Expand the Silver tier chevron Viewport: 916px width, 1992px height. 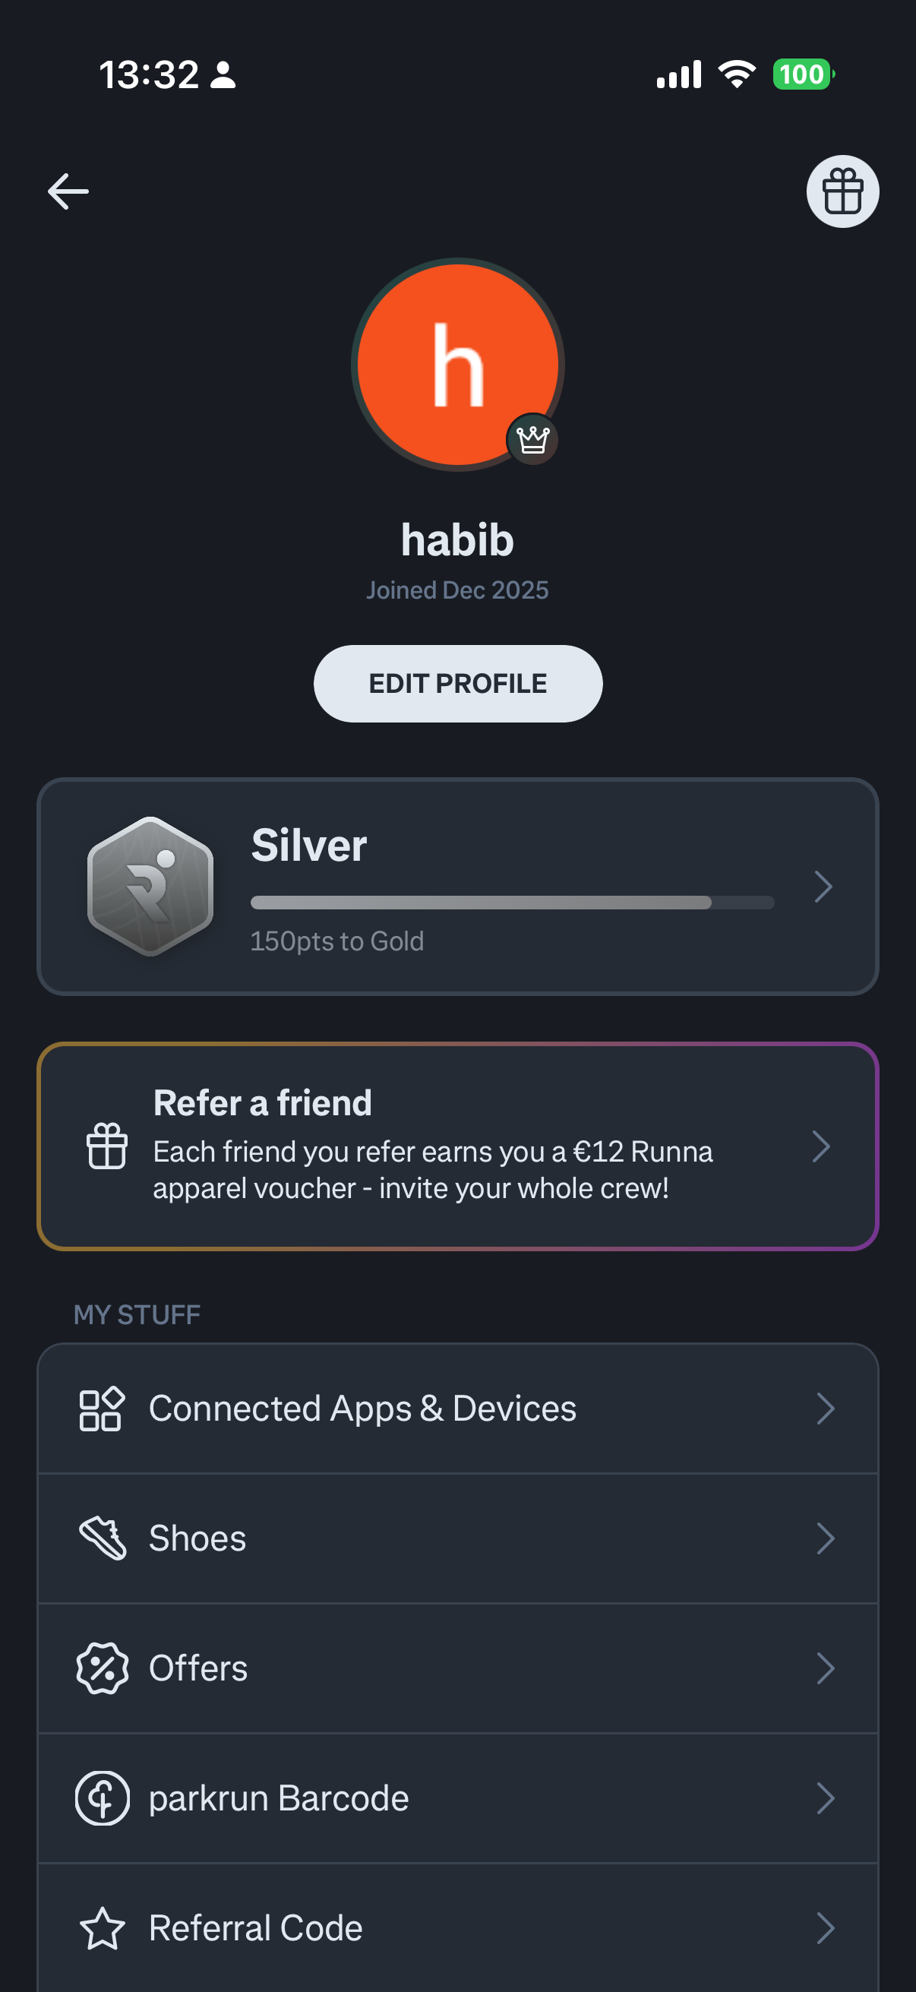coord(823,886)
